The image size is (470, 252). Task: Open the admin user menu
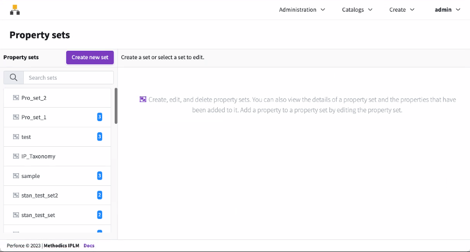click(447, 10)
